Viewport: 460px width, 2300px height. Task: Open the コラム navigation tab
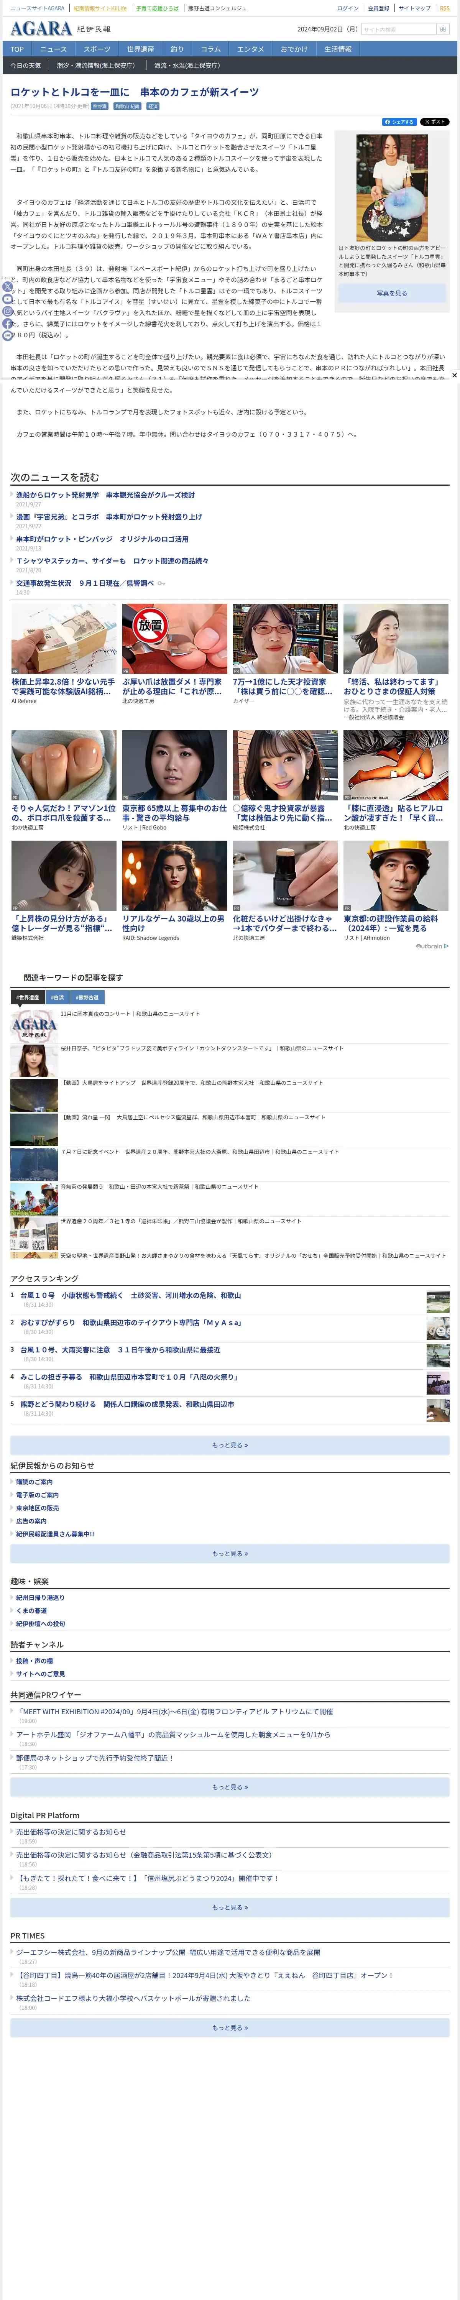pyautogui.click(x=211, y=49)
